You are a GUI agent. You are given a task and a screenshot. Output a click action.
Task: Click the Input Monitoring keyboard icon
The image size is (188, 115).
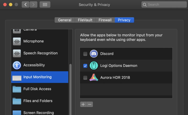click(x=17, y=78)
